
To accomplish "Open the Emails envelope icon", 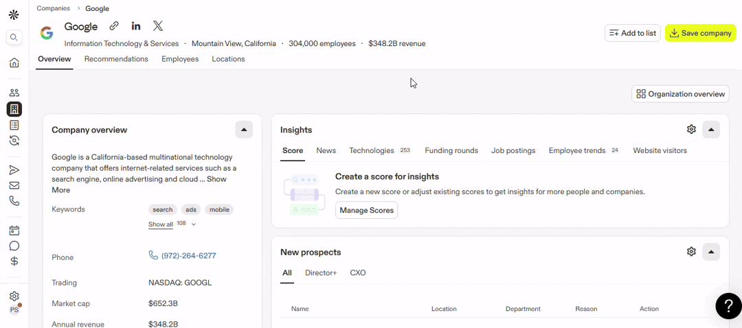I will pos(14,185).
